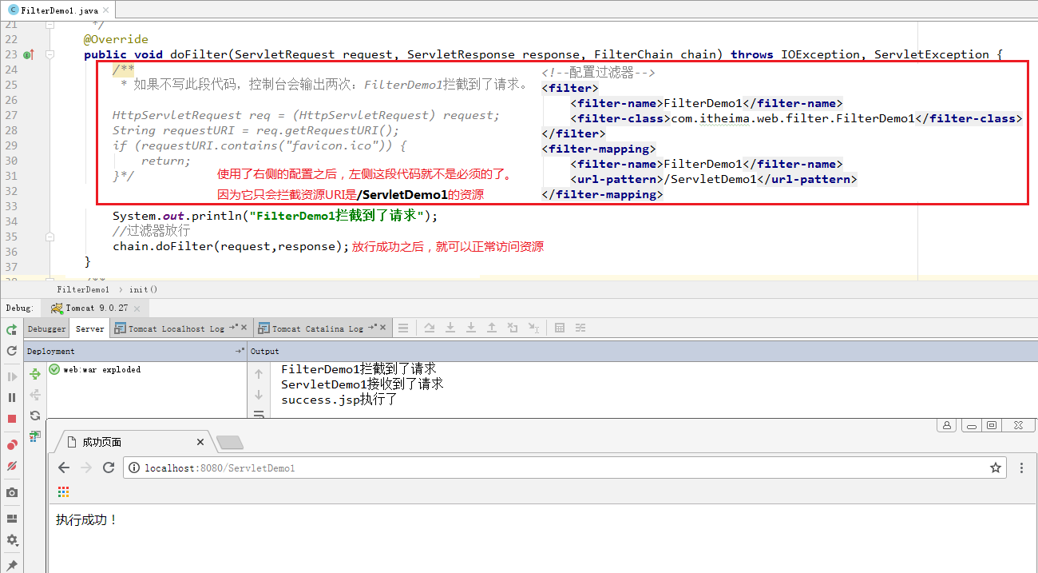Viewport: 1038px width, 573px height.
Task: Rerun the Tomcat debug session
Action: coord(11,329)
